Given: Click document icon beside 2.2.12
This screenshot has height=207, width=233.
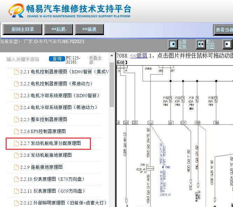Looking at the screenshot, I should click(16, 203).
